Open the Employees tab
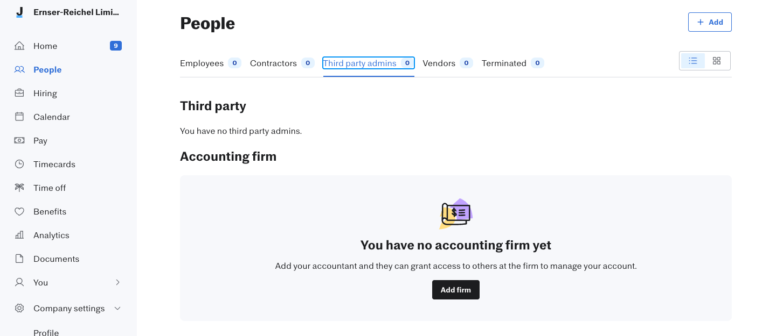Image resolution: width=776 pixels, height=336 pixels. click(x=211, y=63)
